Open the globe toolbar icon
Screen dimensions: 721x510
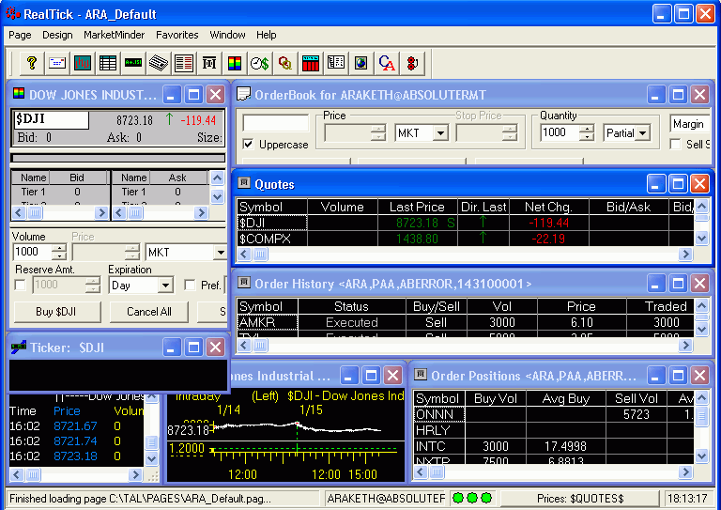point(360,63)
